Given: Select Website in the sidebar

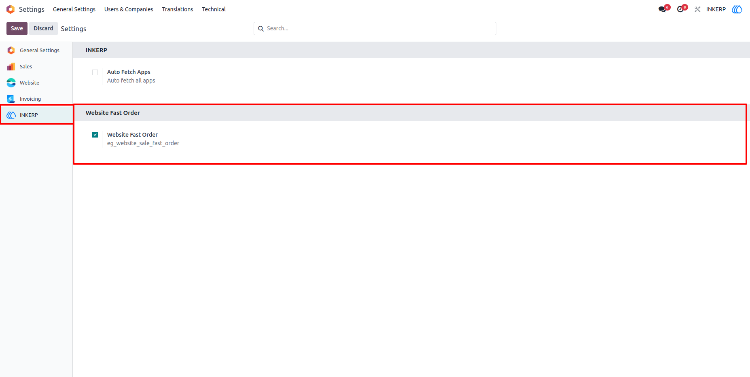Looking at the screenshot, I should (36, 83).
